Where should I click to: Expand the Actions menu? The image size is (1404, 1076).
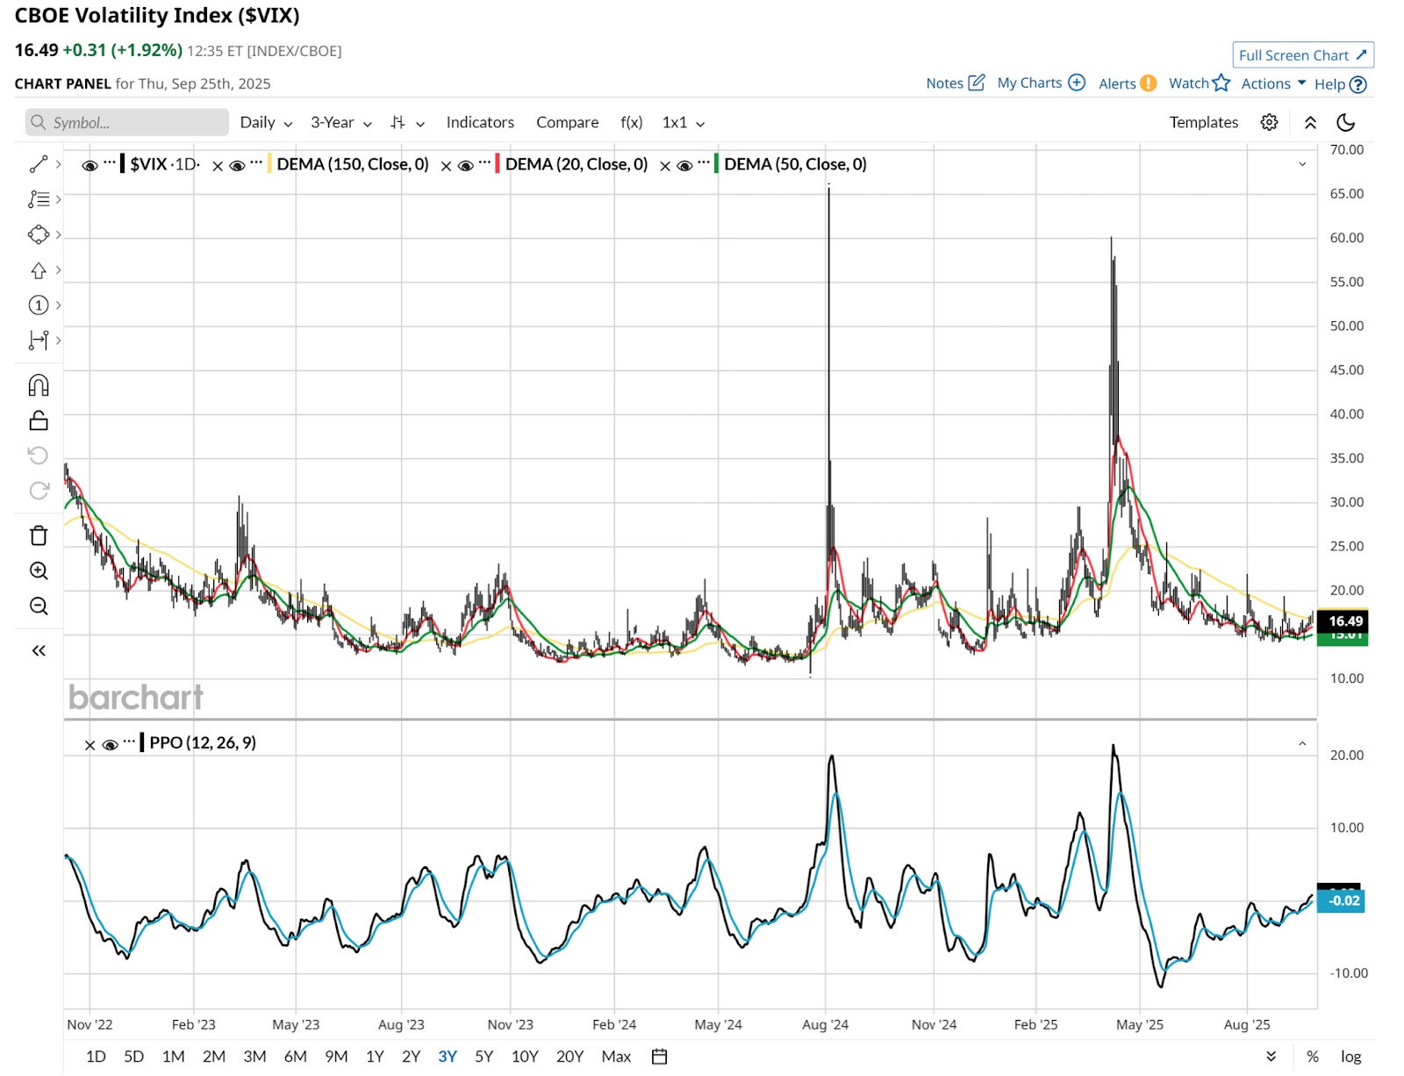pos(1273,83)
